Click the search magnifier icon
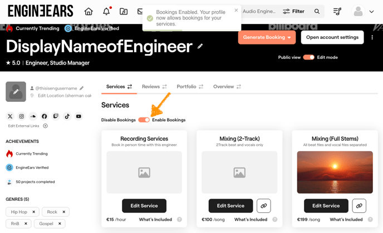Image resolution: width=383 pixels, height=233 pixels. pos(317,11)
